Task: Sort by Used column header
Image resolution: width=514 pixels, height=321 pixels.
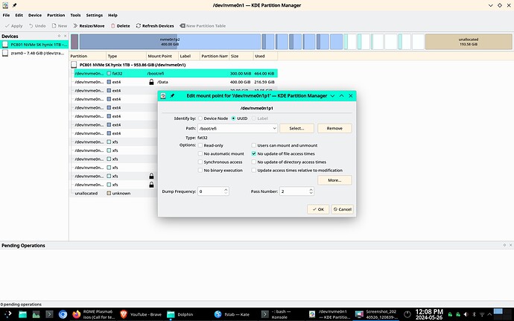Action: point(265,56)
